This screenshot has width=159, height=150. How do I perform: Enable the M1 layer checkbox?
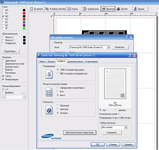coord(3,10)
